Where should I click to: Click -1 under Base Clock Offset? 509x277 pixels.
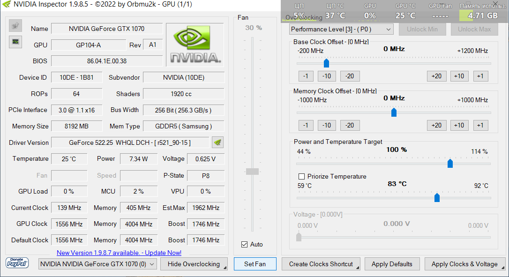(306, 76)
